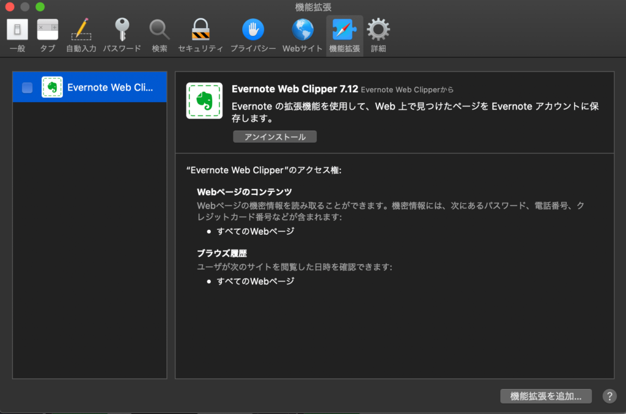Screen dimensions: 626x414
Task: Click the 機能拡張を追加... button
Action: (546, 396)
